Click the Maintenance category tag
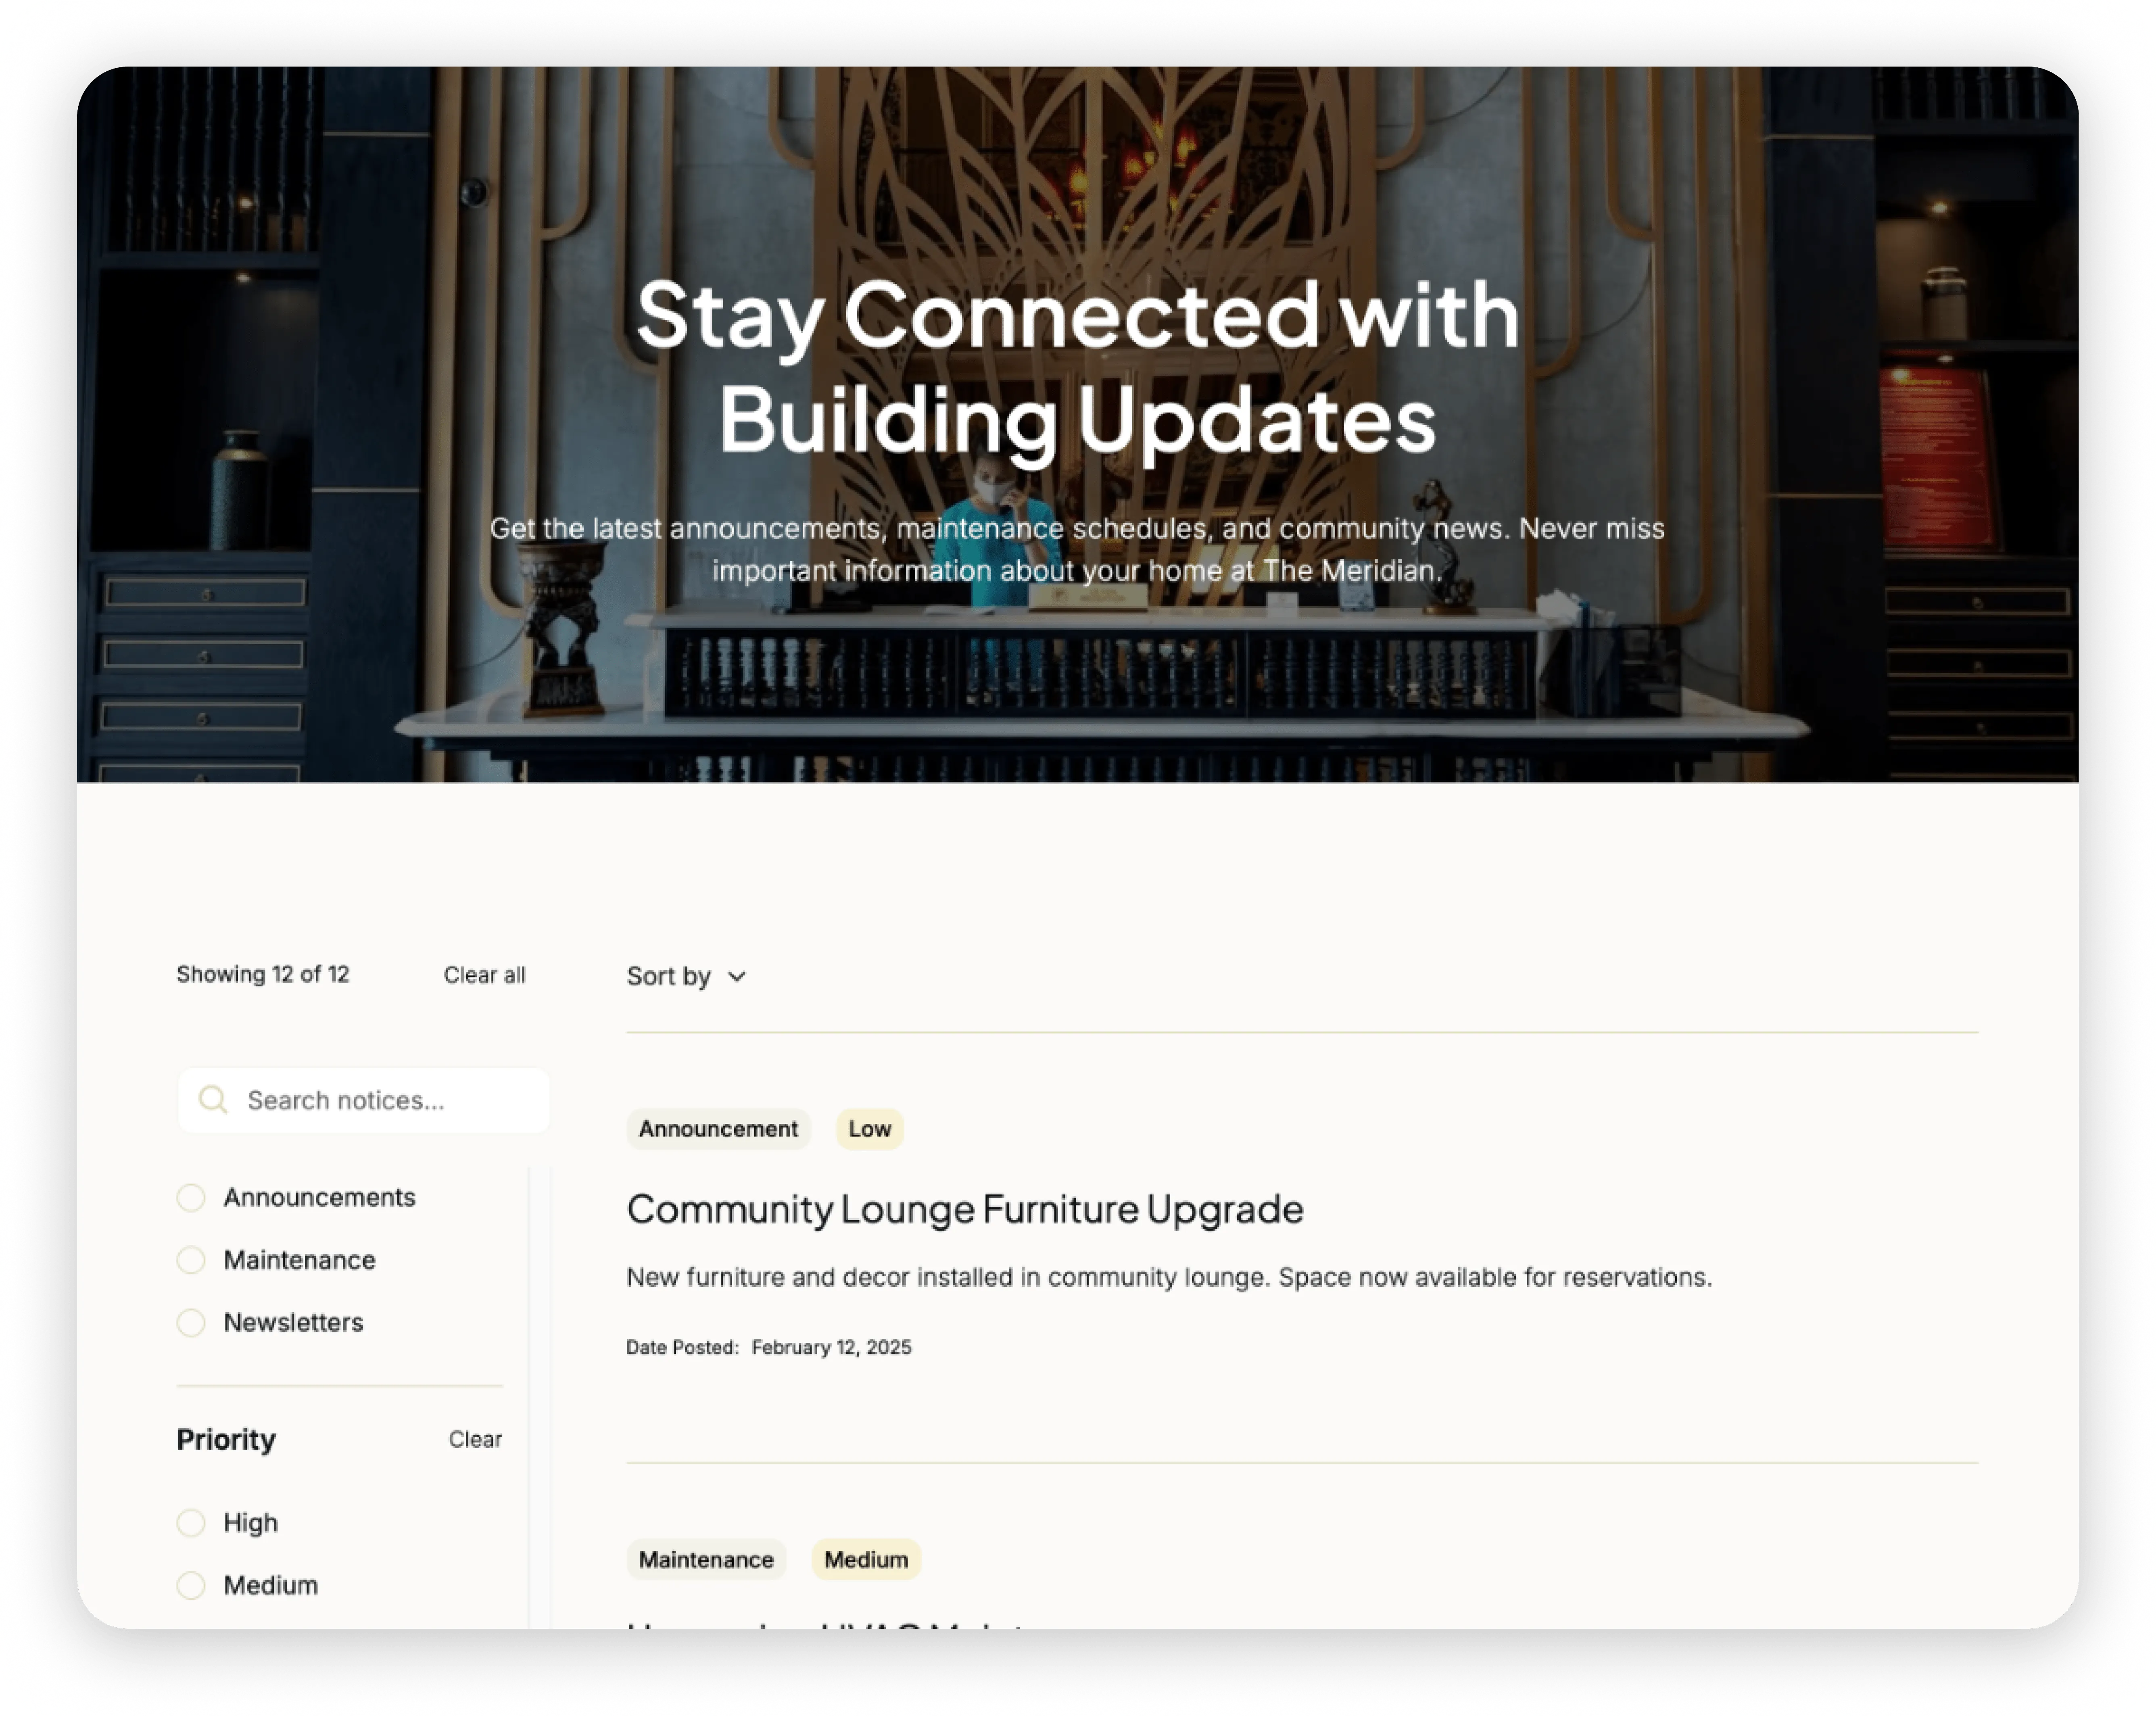Screen dimensions: 2156x1716 pos(706,1560)
